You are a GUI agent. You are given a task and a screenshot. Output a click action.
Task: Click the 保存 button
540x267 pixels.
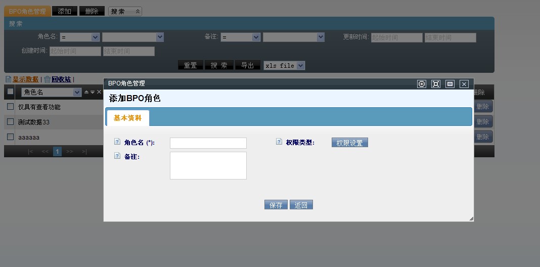coord(276,205)
